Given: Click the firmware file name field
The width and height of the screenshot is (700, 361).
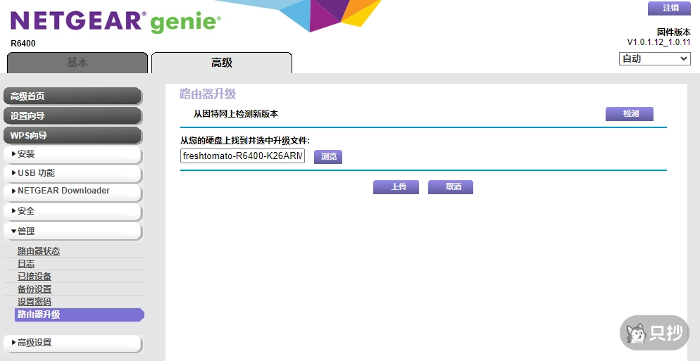Looking at the screenshot, I should (x=242, y=156).
